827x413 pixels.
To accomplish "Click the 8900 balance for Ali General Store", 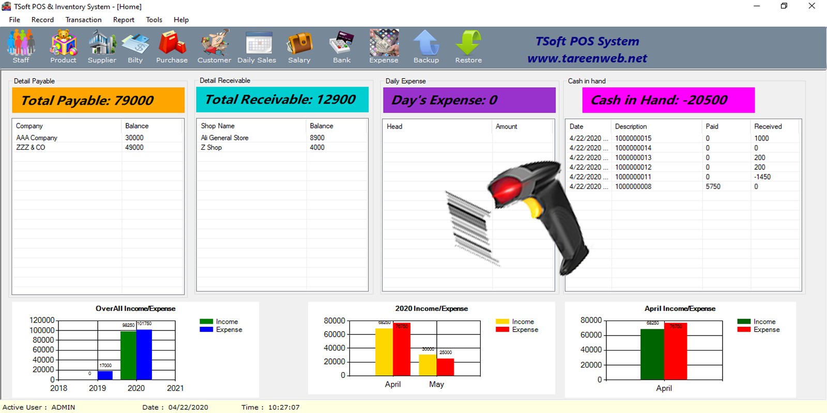I will [317, 138].
